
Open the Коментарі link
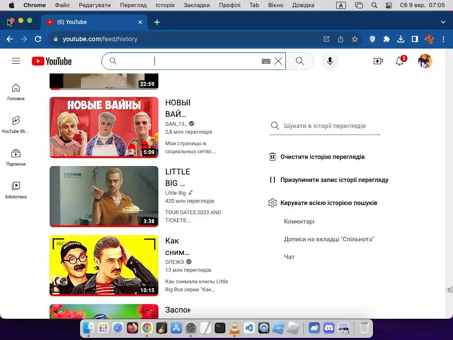point(299,221)
